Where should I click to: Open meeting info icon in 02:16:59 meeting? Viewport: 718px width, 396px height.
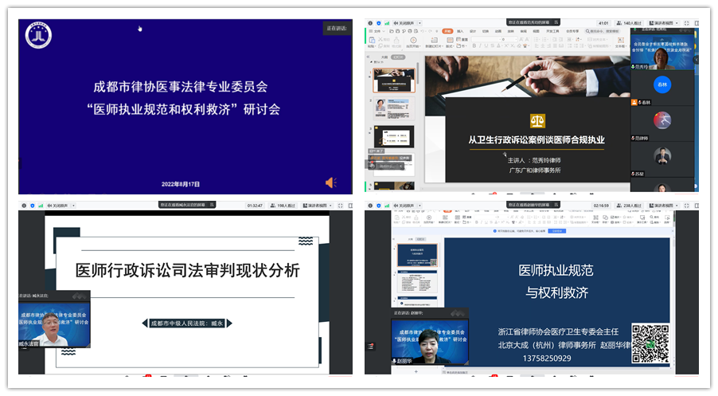(370, 206)
